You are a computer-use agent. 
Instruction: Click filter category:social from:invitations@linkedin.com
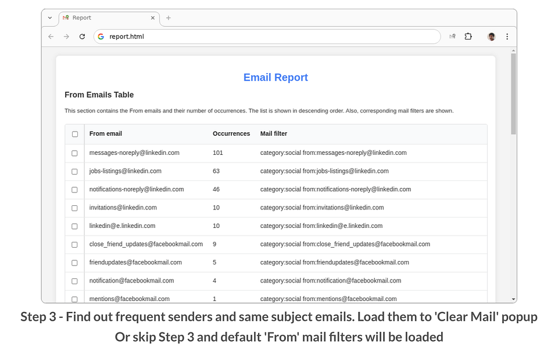(322, 208)
